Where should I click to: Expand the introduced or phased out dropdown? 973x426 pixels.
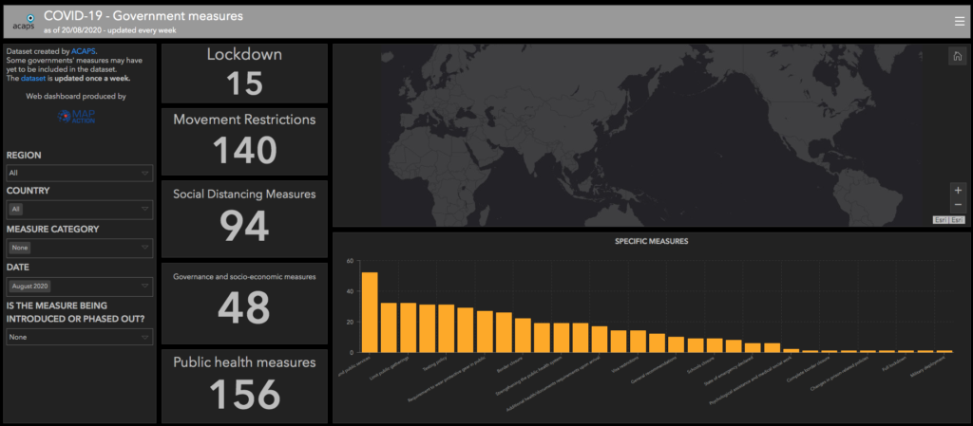click(x=80, y=337)
